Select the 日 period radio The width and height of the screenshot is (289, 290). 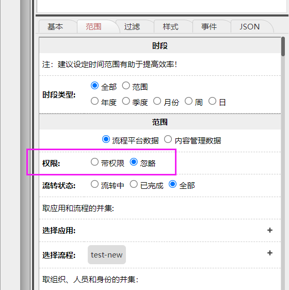212,101
